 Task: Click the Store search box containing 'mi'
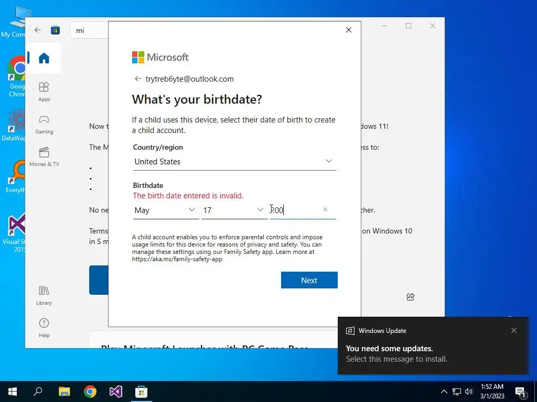pos(90,30)
